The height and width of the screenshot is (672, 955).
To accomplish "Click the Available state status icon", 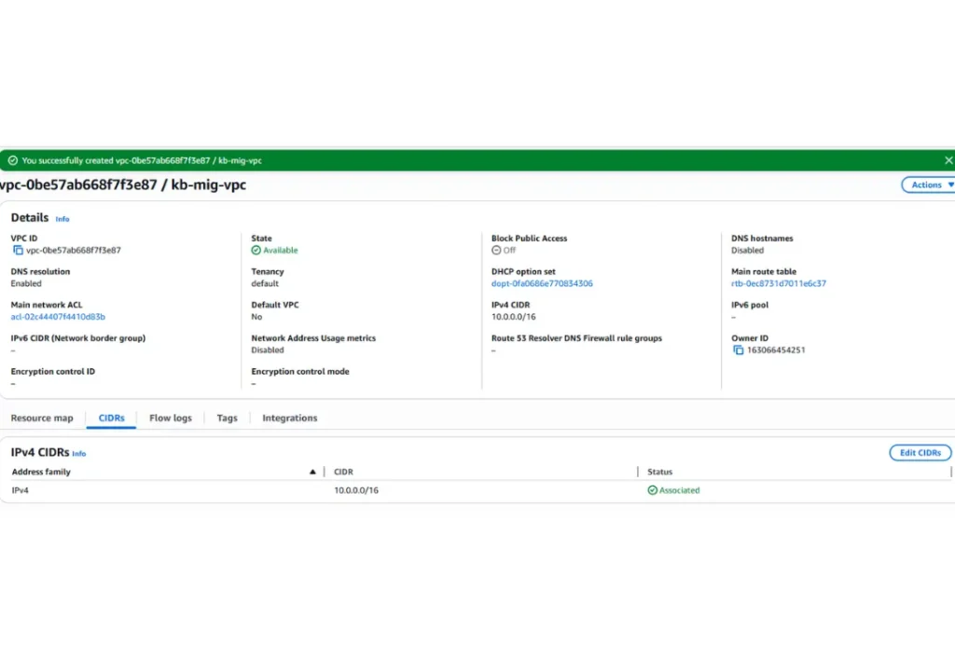I will pos(256,250).
